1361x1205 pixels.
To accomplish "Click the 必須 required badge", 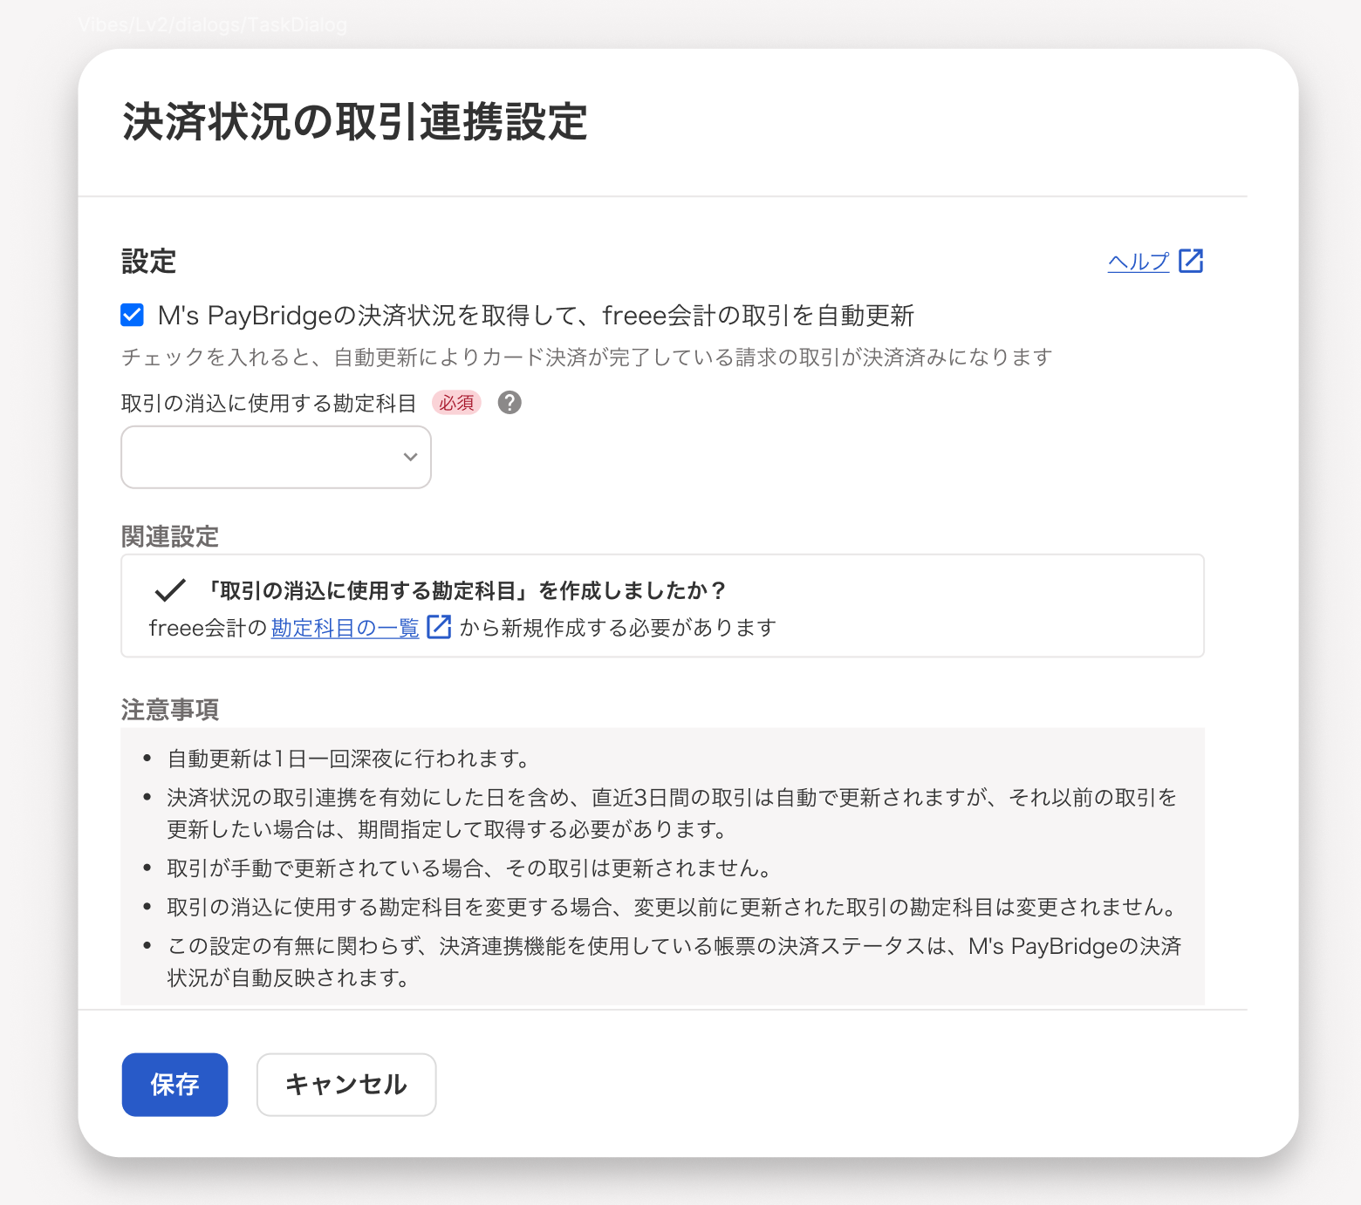I will (456, 403).
